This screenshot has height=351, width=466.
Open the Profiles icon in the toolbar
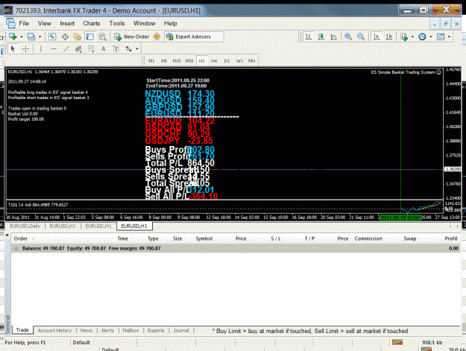[x=31, y=37]
